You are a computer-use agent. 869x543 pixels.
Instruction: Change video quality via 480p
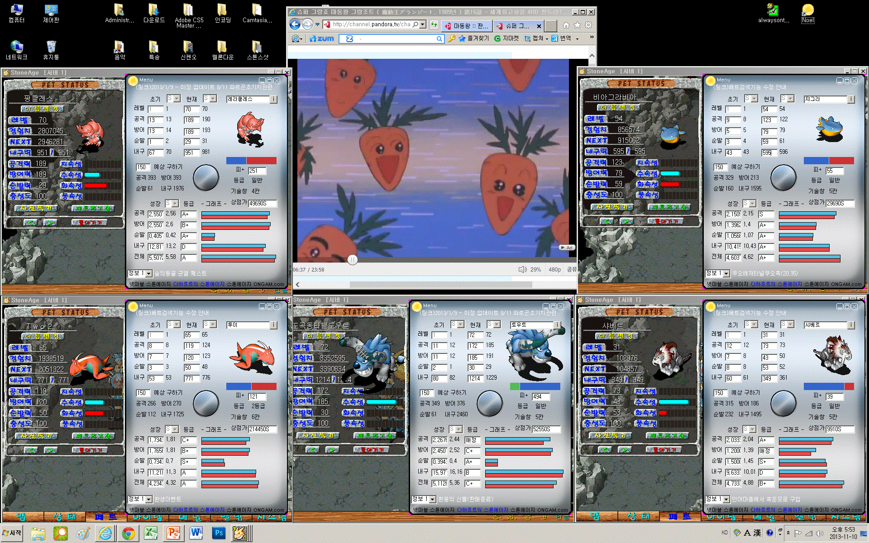[x=554, y=269]
